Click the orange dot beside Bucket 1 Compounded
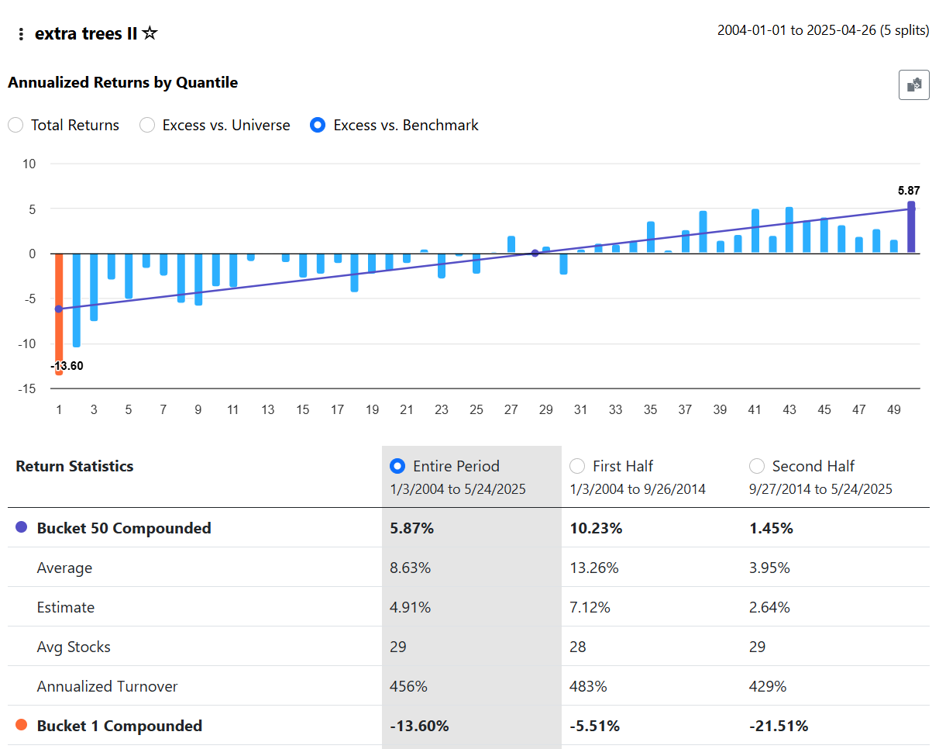Viewport: 939px width, 749px height. click(22, 726)
